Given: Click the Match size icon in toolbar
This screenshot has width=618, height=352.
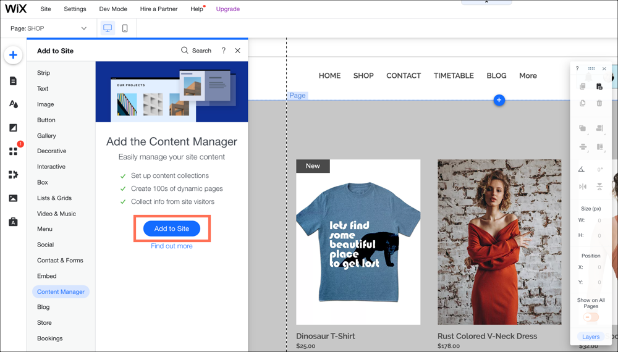Looking at the screenshot, I should click(x=599, y=147).
